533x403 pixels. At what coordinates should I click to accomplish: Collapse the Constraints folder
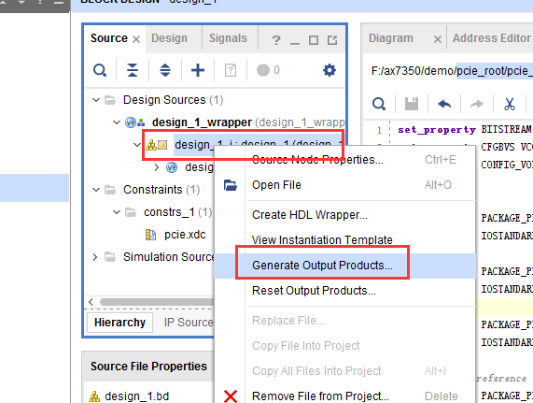tap(96, 190)
